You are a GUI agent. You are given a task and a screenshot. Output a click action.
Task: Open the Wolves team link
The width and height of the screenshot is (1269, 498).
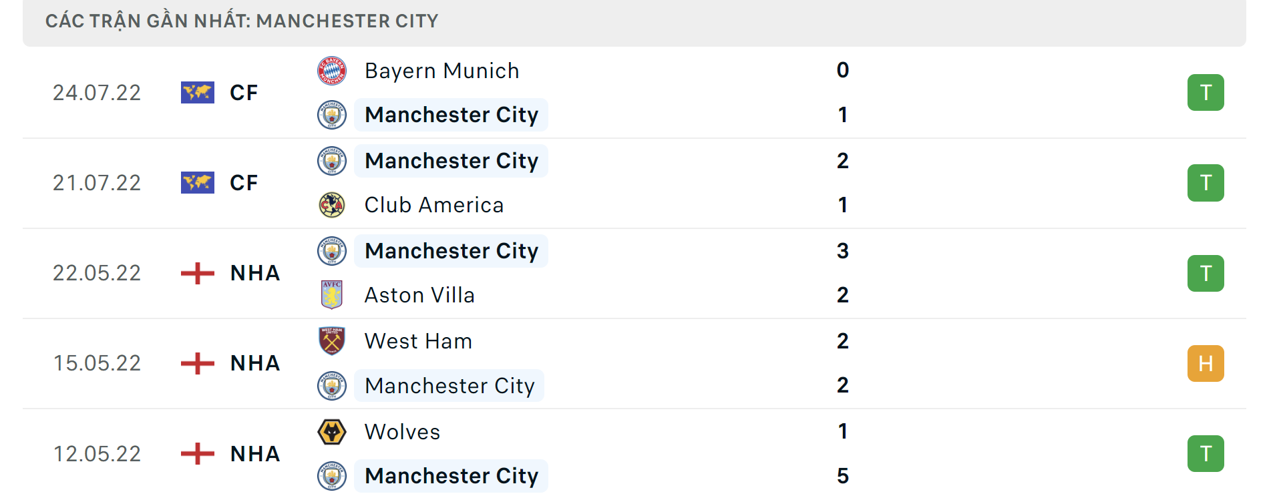tap(402, 432)
